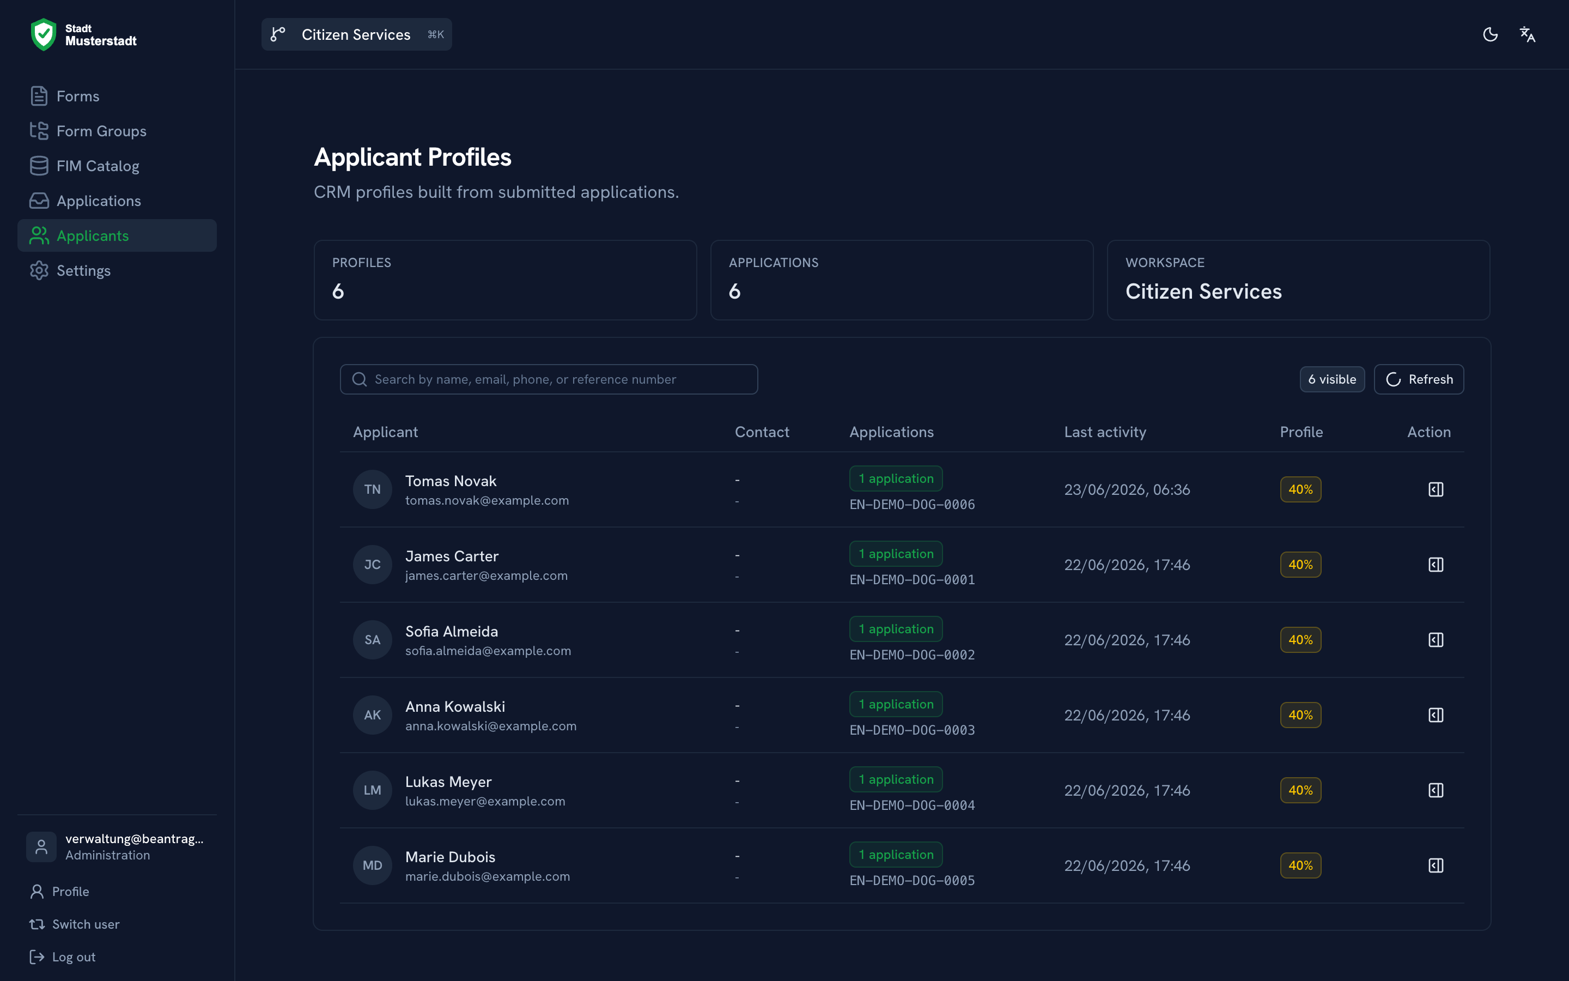Click the 40% profile badge for Marie Dubois
The height and width of the screenshot is (981, 1569).
pos(1300,865)
